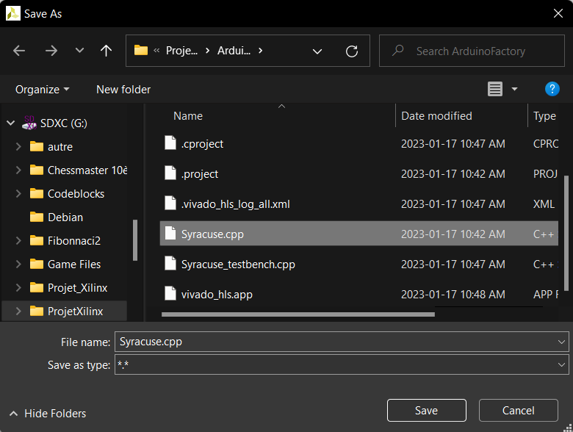
Task: Collapse the SDXC (G:) drive tree
Action: point(10,123)
